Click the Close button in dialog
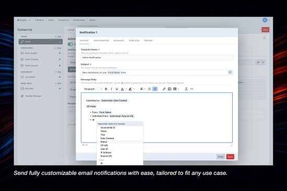 221,157
